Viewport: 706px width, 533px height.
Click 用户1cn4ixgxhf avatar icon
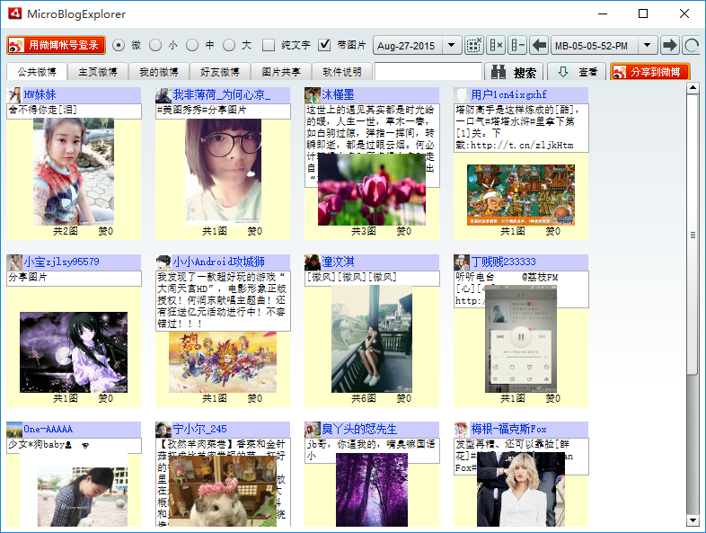point(462,95)
